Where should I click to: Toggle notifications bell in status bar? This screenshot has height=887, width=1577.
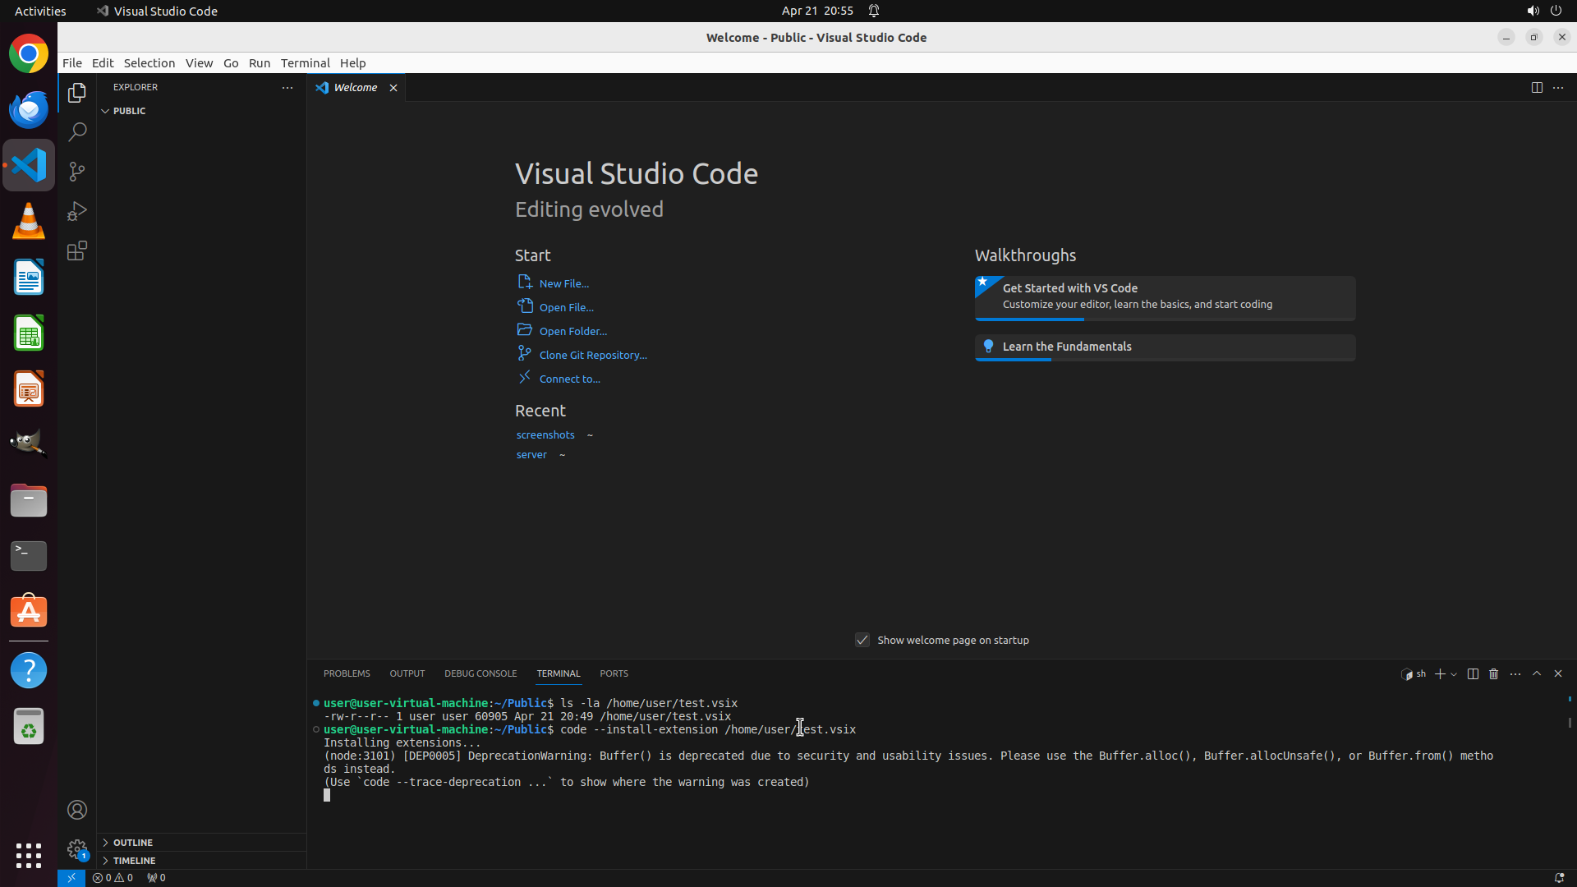(x=1559, y=877)
